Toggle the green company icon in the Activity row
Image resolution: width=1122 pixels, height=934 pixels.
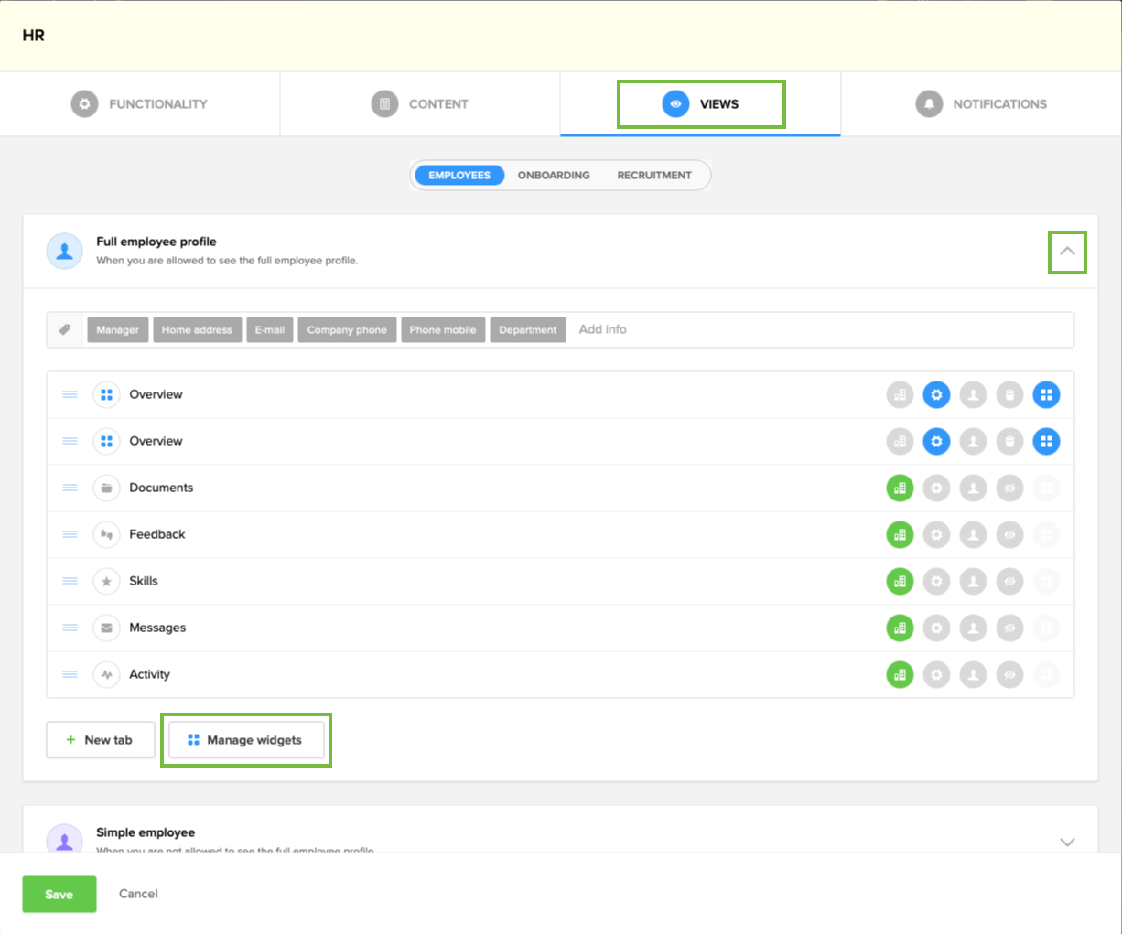tap(900, 675)
